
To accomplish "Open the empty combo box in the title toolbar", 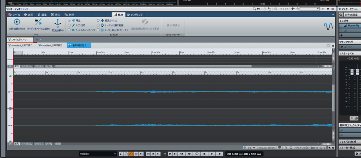I will 310,9.
